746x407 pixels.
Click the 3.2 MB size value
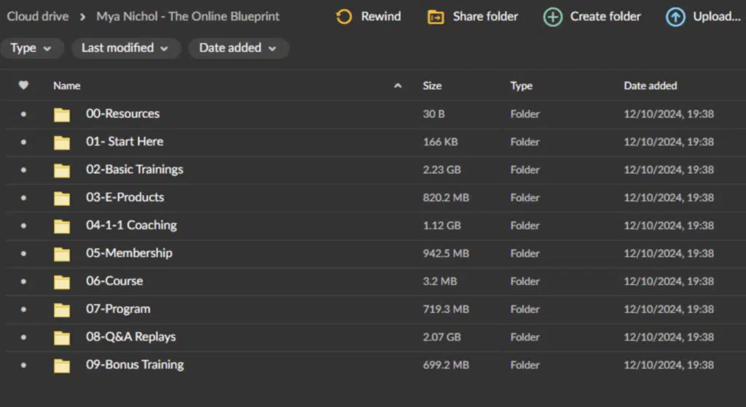[440, 282]
